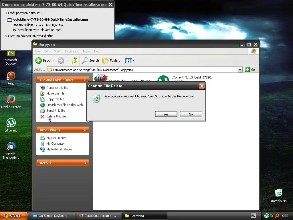Maximize the Загрузки explorer window
This screenshot has height=220, width=293.
249,44
